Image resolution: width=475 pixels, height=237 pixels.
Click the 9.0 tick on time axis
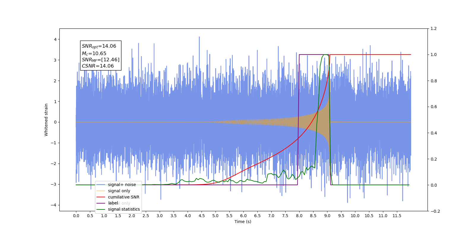pos(327,216)
